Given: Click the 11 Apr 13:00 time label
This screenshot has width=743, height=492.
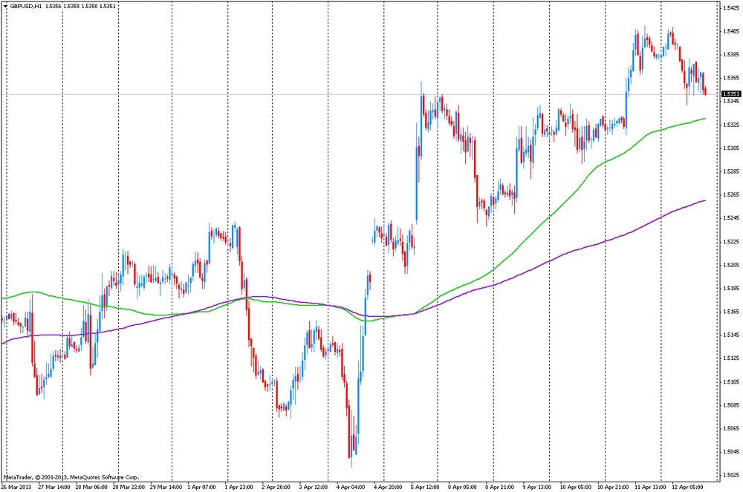Looking at the screenshot, I should tap(650, 487).
